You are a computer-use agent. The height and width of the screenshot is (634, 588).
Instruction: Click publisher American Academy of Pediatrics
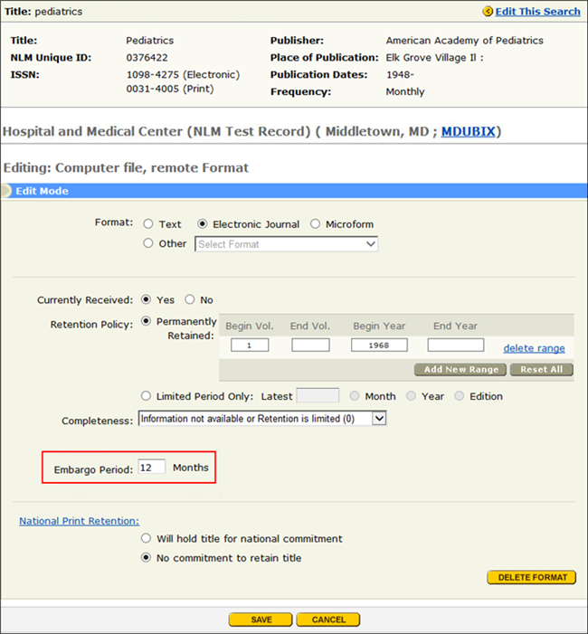point(465,41)
